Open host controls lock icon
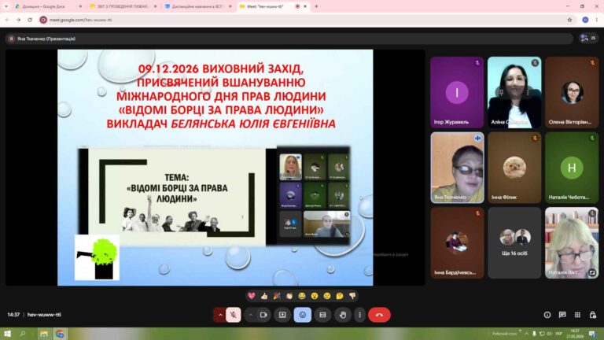This screenshot has height=340, width=604. 592,315
